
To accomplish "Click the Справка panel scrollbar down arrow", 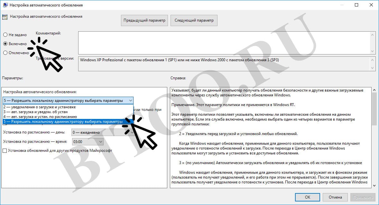I will pos(374,185).
